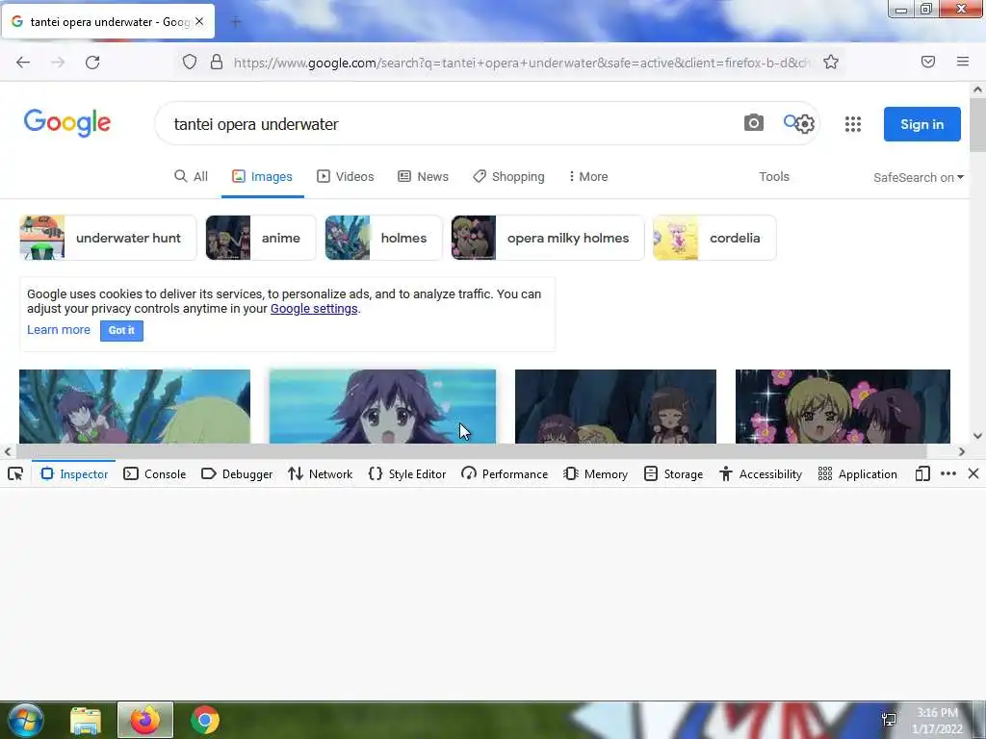Open the Tools filter options
This screenshot has height=739, width=986.
point(773,177)
